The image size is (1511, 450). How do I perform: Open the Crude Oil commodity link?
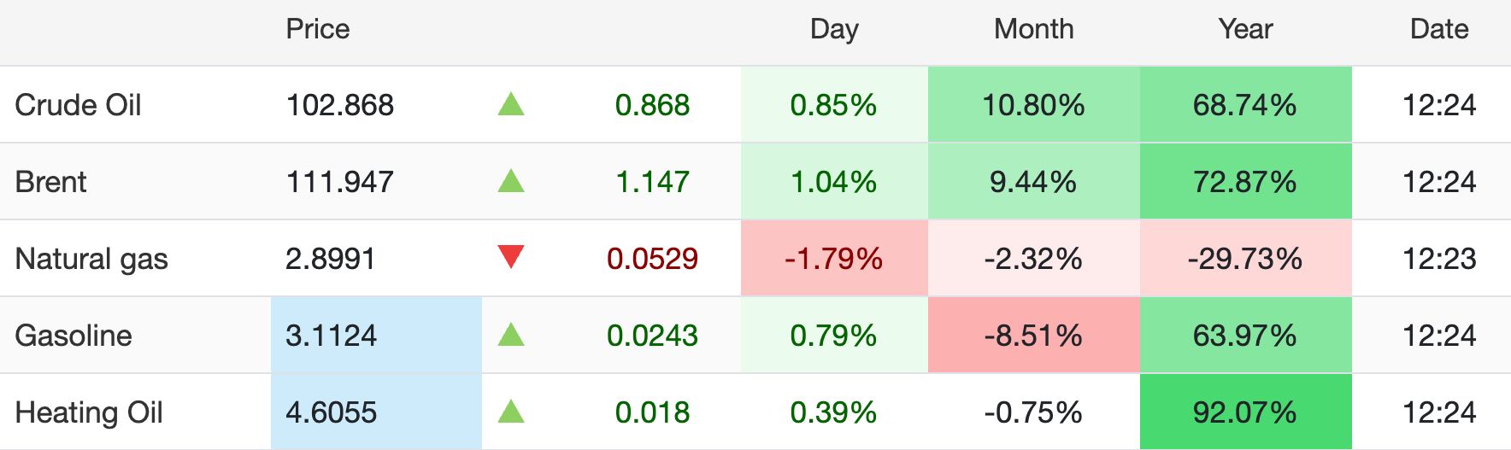tap(78, 105)
